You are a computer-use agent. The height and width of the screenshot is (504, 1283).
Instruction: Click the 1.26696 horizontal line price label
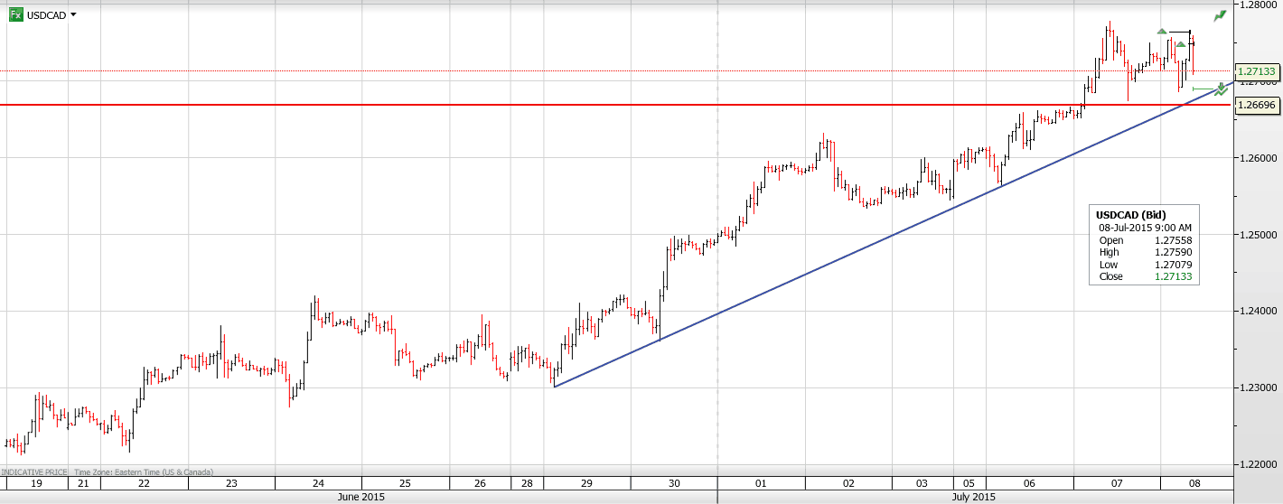pos(1257,106)
